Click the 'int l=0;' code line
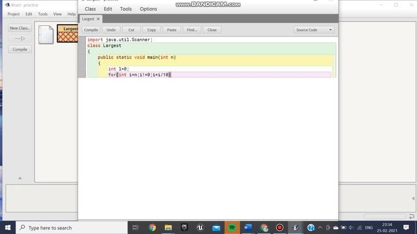The height and width of the screenshot is (234, 417). click(119, 69)
